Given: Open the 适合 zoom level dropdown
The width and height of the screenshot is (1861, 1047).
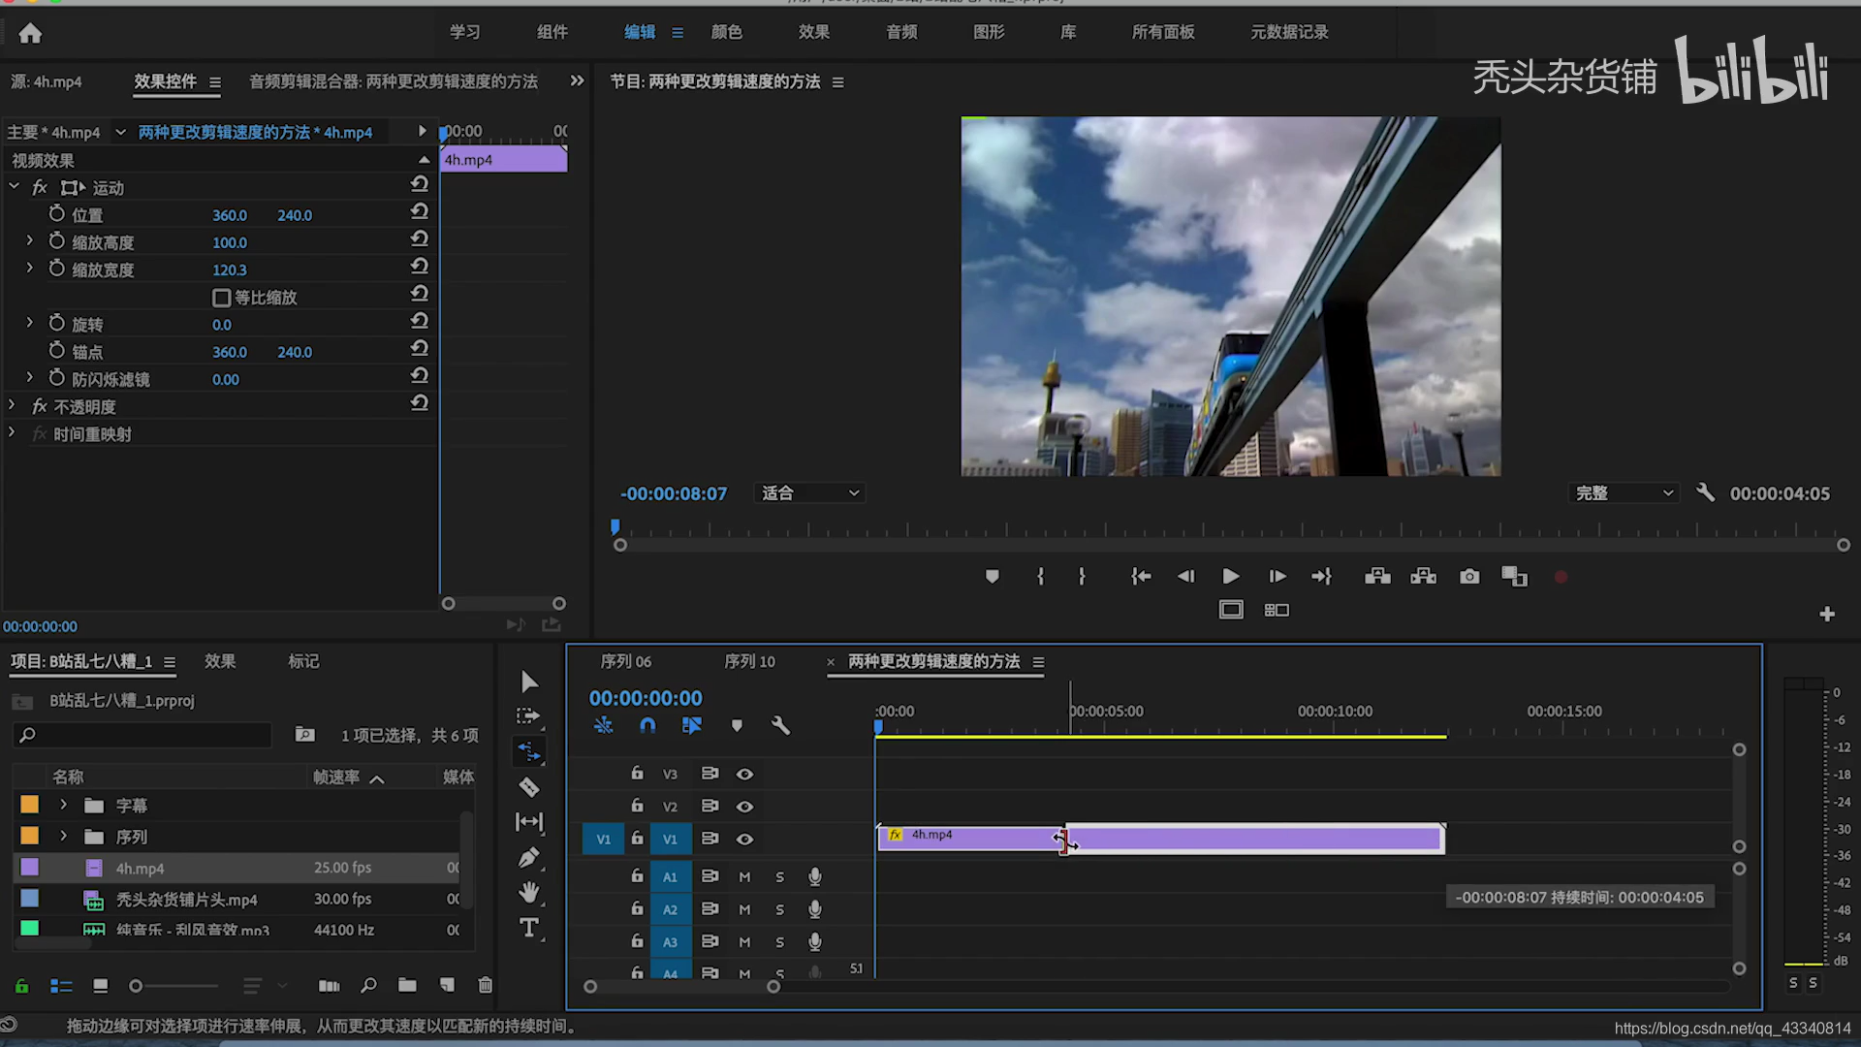Looking at the screenshot, I should [809, 493].
